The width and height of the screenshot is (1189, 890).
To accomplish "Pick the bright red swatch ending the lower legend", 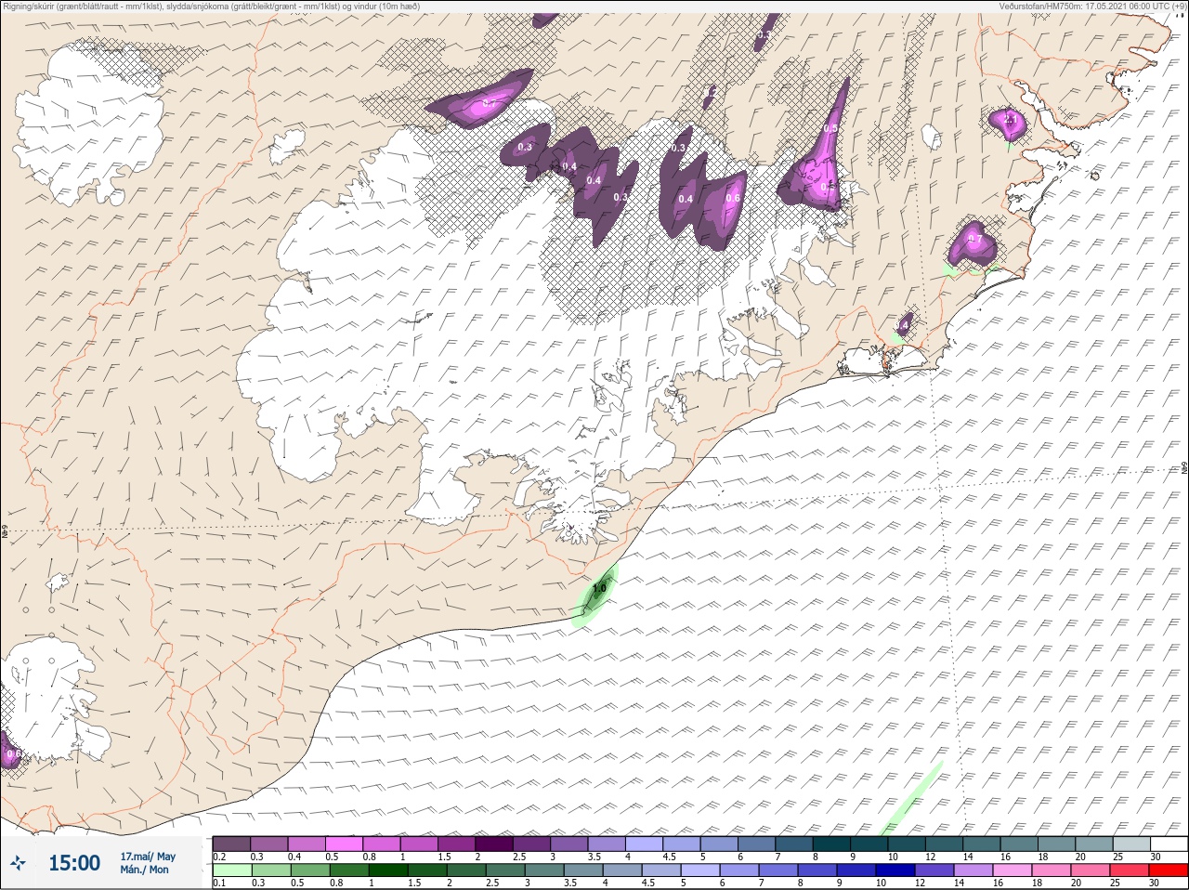I will click(1169, 870).
